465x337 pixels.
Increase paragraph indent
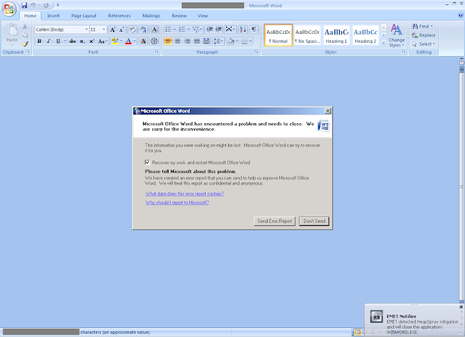[218, 29]
